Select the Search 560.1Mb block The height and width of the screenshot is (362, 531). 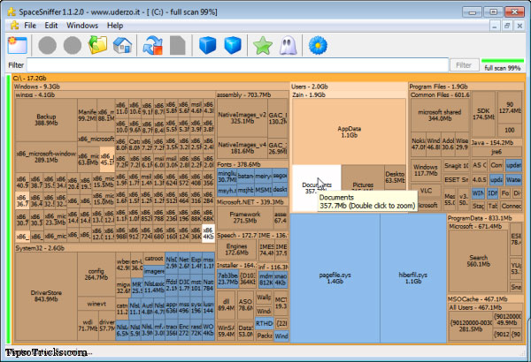tap(478, 260)
